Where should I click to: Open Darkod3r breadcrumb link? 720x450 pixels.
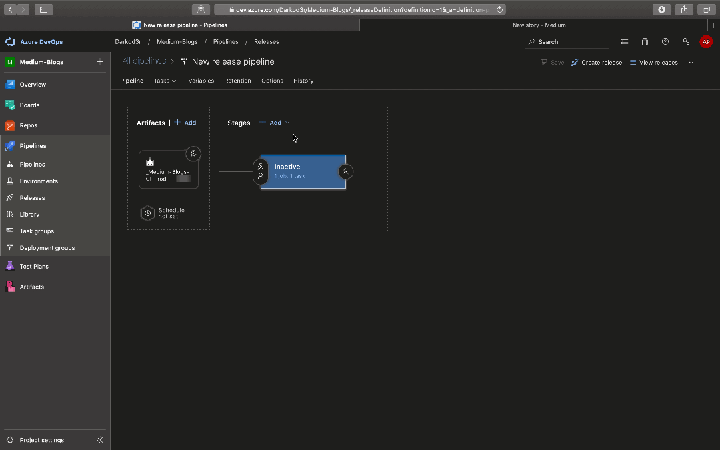(127, 42)
